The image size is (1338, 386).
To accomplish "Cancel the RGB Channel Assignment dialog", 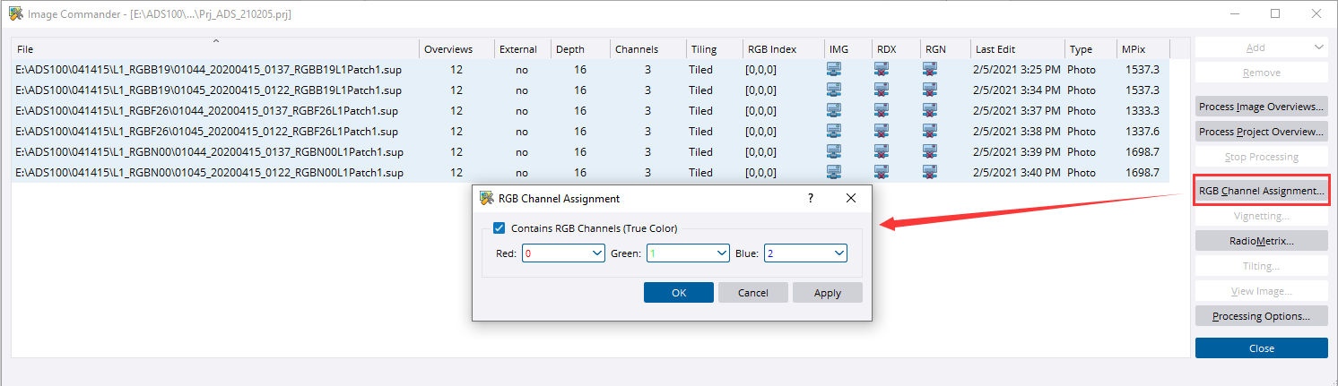I will pyautogui.click(x=752, y=293).
